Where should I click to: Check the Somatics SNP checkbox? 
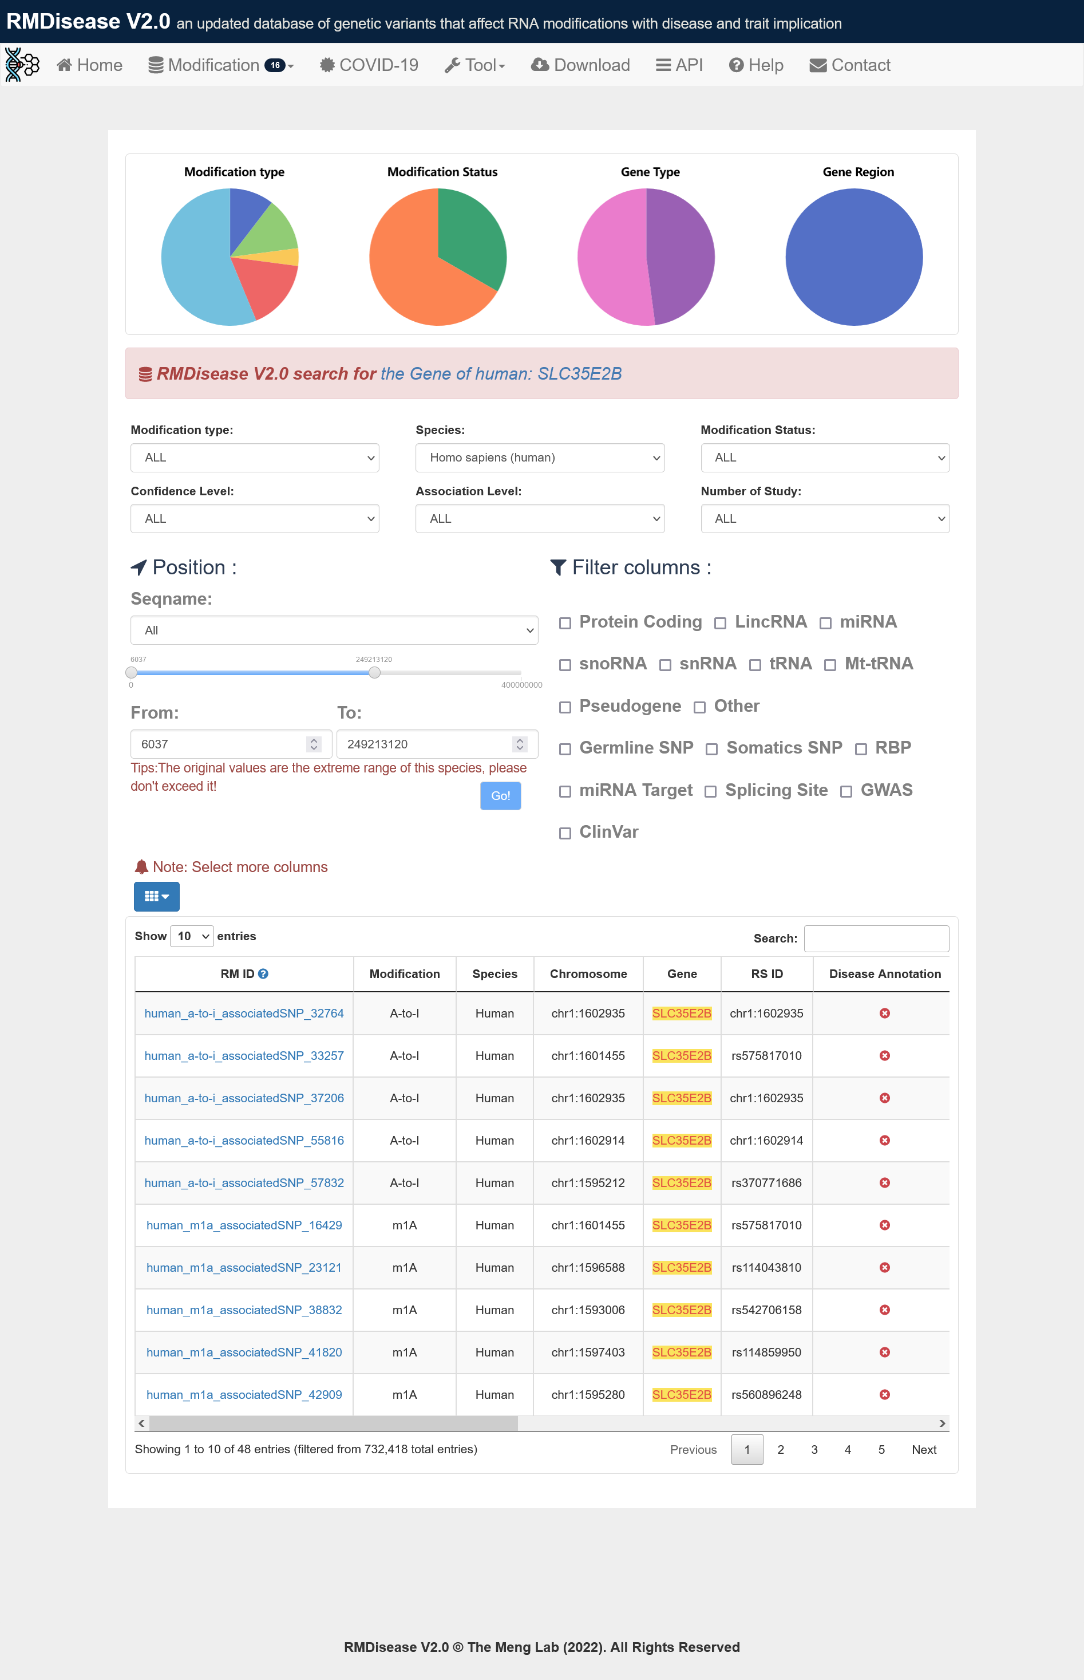[x=711, y=749]
